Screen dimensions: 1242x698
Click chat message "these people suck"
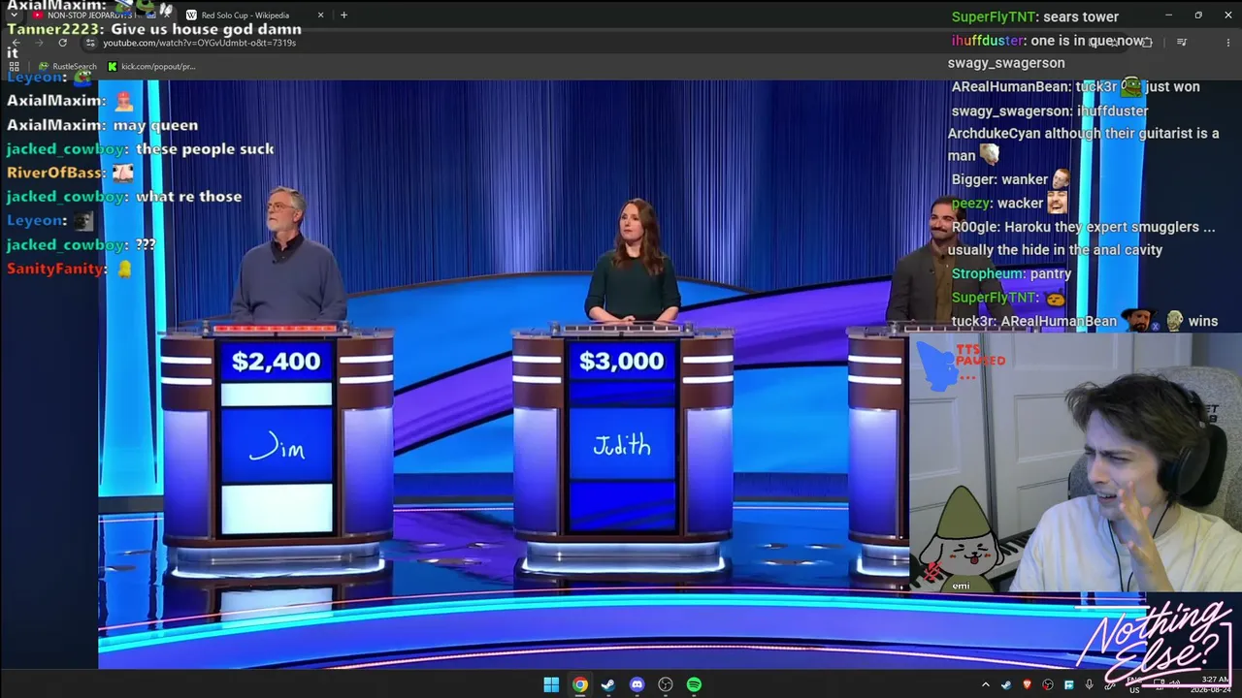click(x=205, y=149)
